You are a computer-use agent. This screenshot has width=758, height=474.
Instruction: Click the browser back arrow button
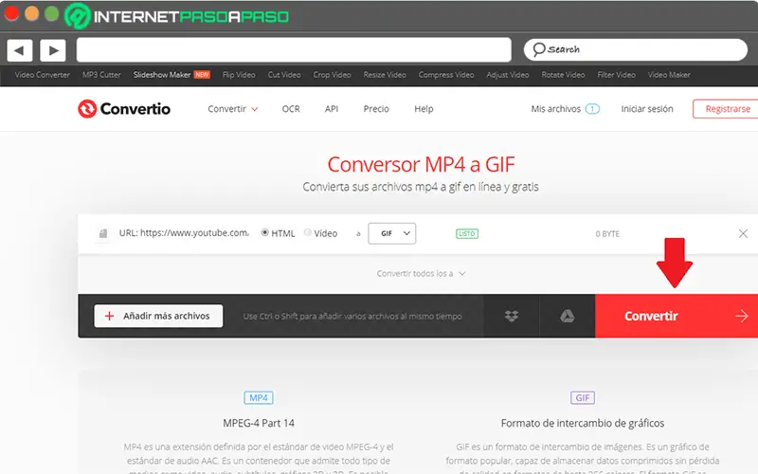(x=19, y=50)
